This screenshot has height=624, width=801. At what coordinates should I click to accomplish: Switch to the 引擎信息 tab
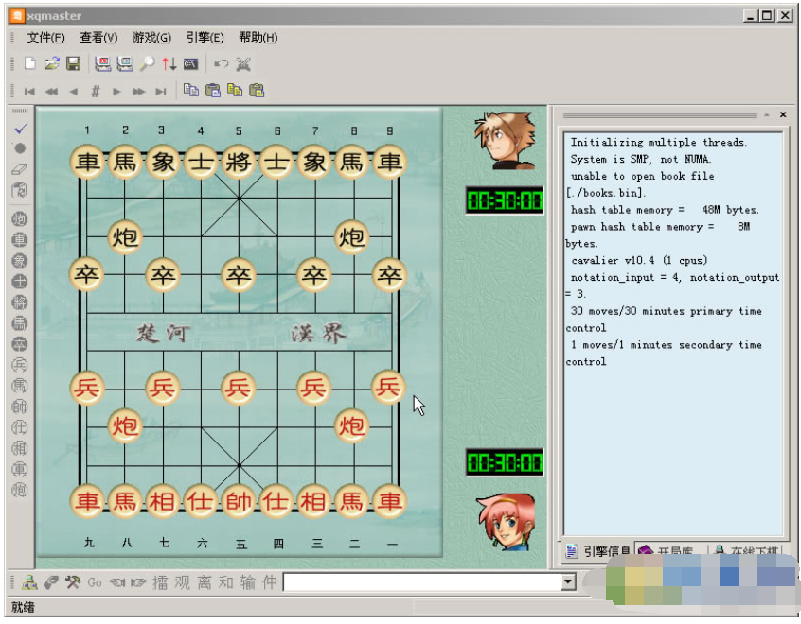(598, 551)
